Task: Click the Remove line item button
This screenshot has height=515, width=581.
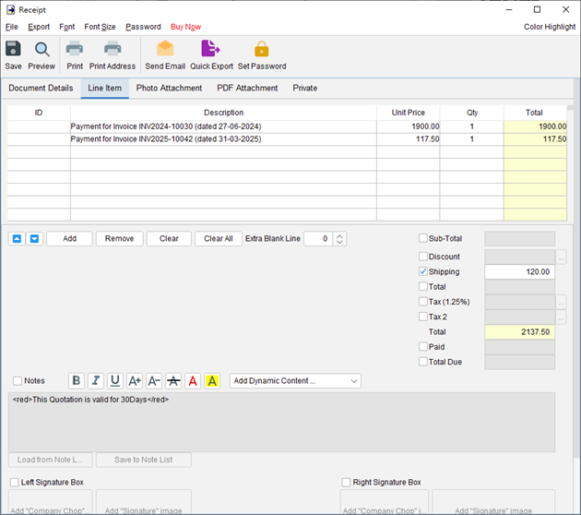Action: 119,239
